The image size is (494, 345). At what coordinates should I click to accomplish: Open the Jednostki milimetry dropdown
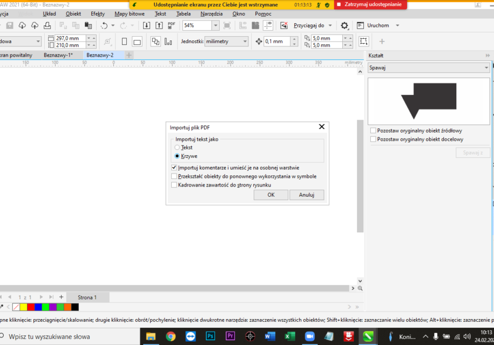tap(227, 42)
